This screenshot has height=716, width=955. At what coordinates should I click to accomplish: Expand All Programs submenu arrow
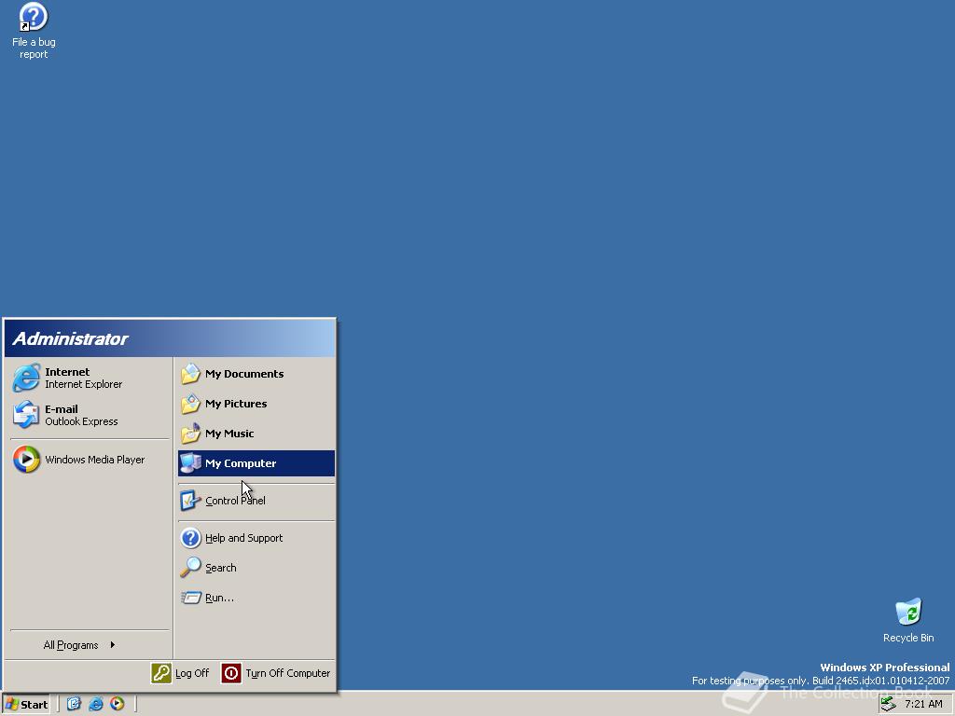point(113,645)
